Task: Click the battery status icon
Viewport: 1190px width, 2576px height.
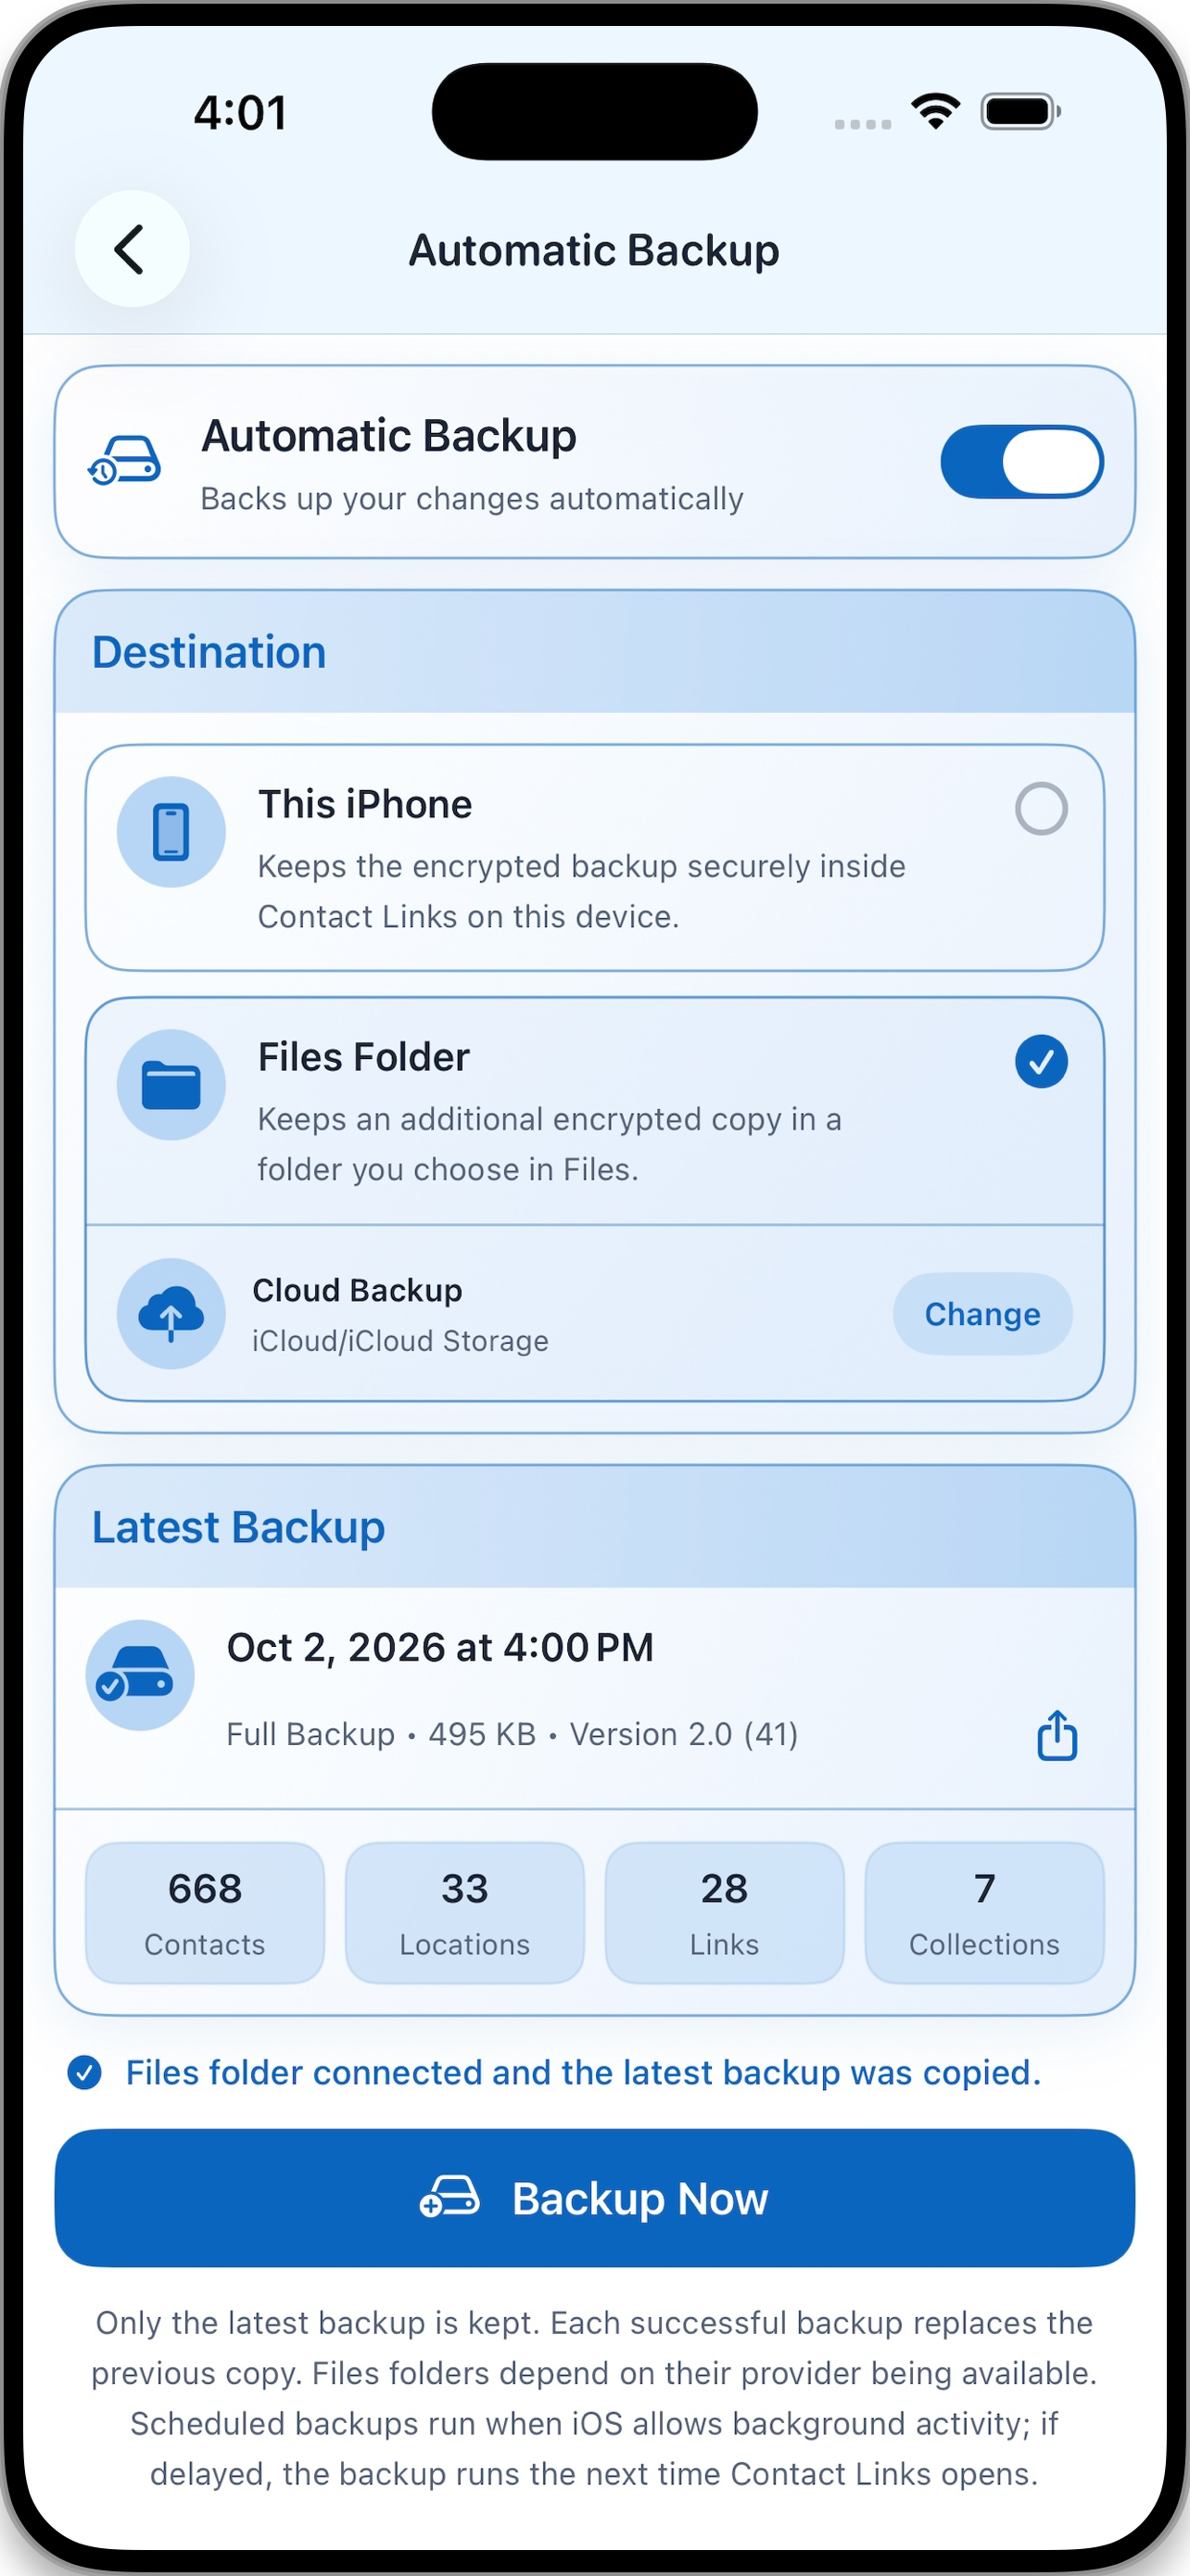Action: pos(1021,111)
